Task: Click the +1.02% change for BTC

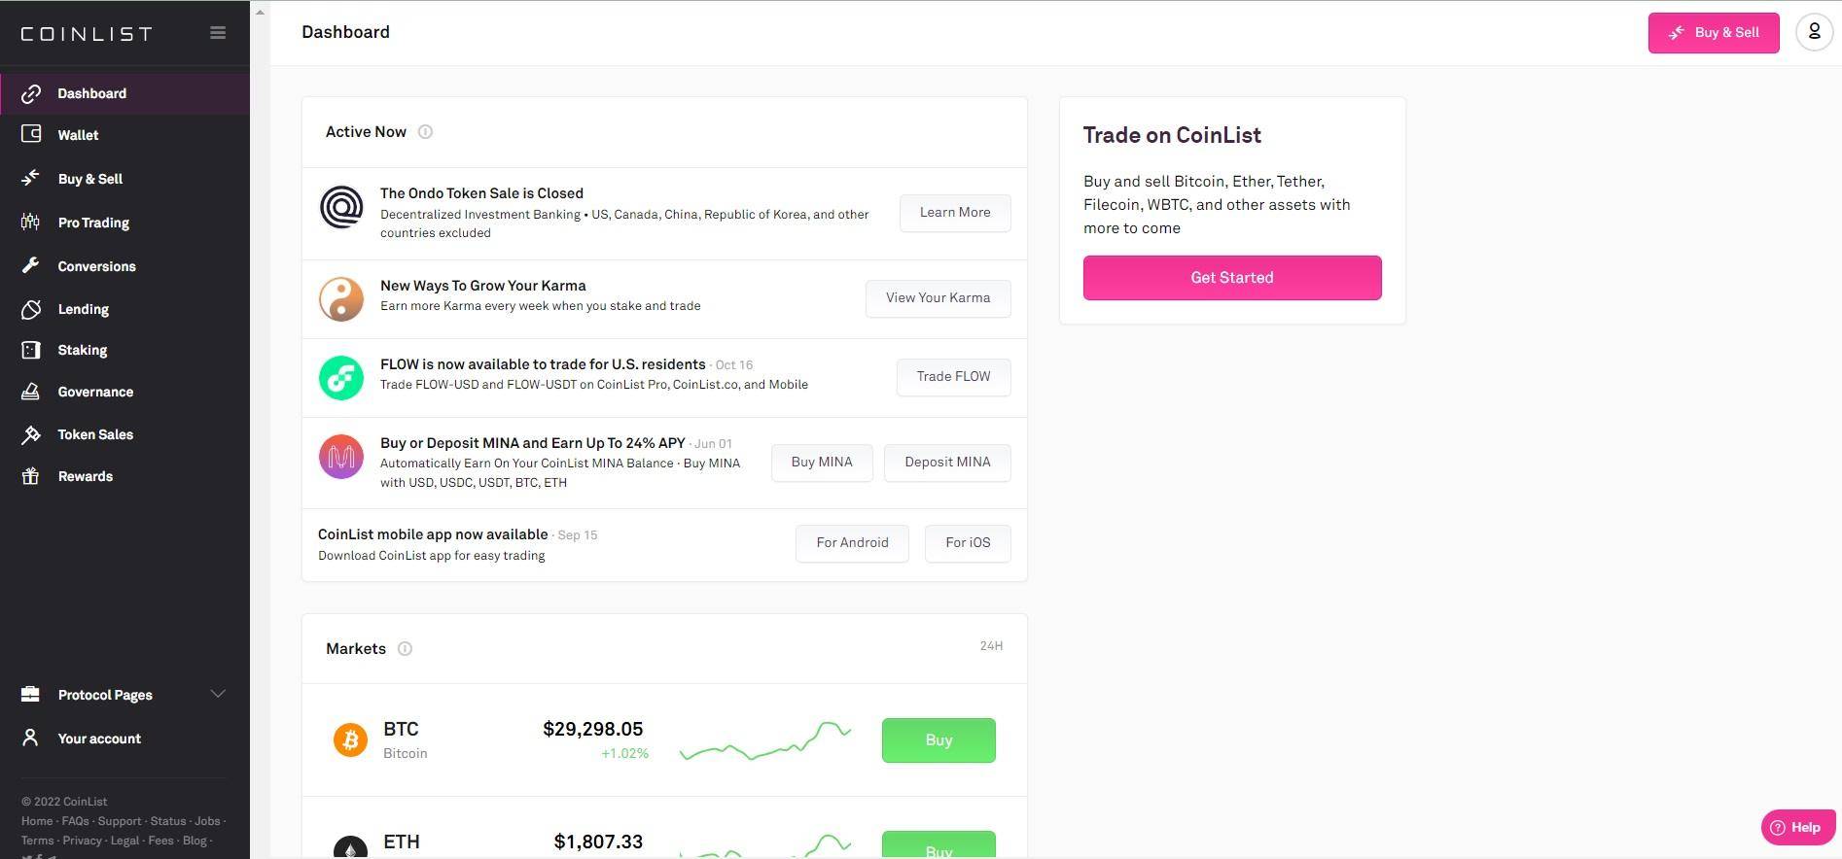Action: (624, 753)
